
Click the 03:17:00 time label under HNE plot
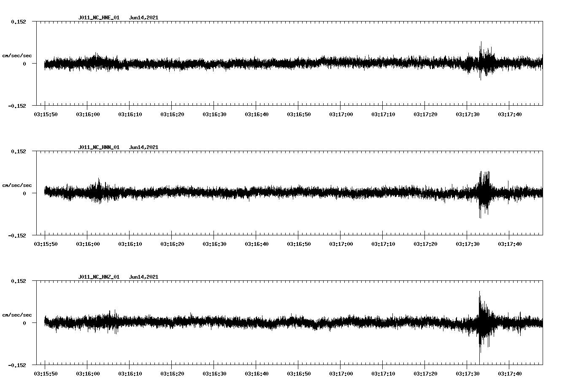[341, 114]
